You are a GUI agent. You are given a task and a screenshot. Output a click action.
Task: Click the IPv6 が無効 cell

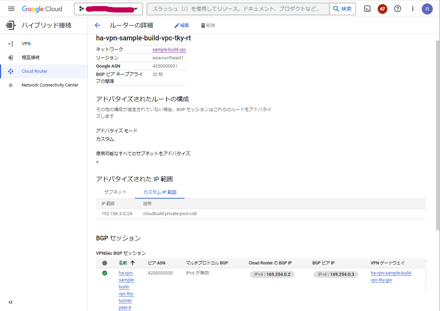coord(197,273)
